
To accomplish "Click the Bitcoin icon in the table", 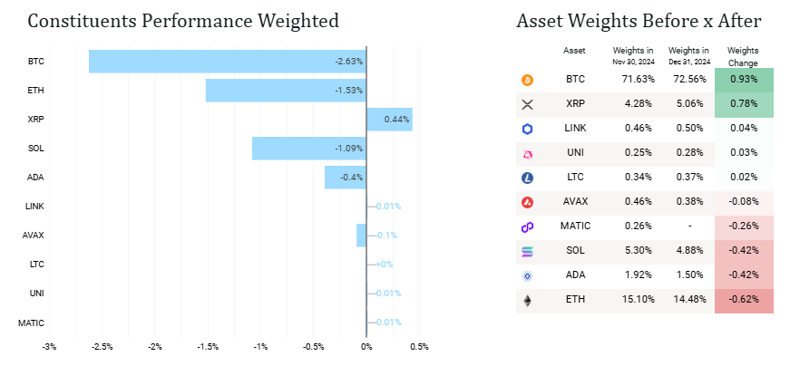I will coord(528,80).
